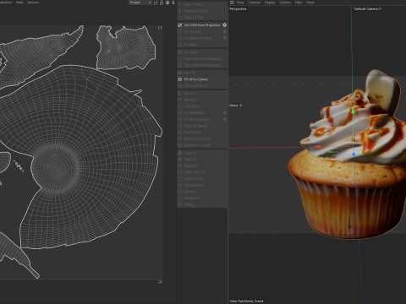Choose Remove UV Tag command
The height and width of the screenshot is (304, 406).
coord(195,11)
